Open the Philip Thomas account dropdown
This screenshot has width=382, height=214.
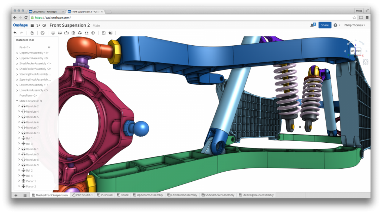pos(354,25)
